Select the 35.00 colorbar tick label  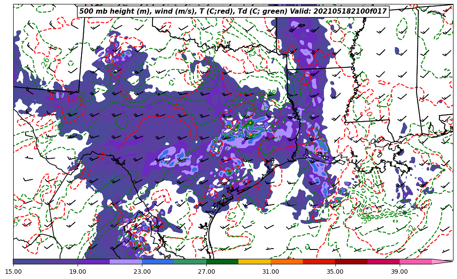click(x=335, y=272)
